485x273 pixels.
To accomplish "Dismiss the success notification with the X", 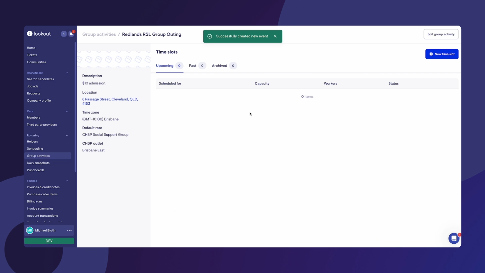I will tap(275, 36).
